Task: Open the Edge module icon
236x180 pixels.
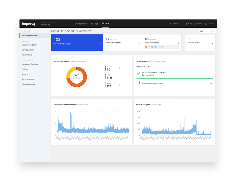Action: click(x=94, y=23)
